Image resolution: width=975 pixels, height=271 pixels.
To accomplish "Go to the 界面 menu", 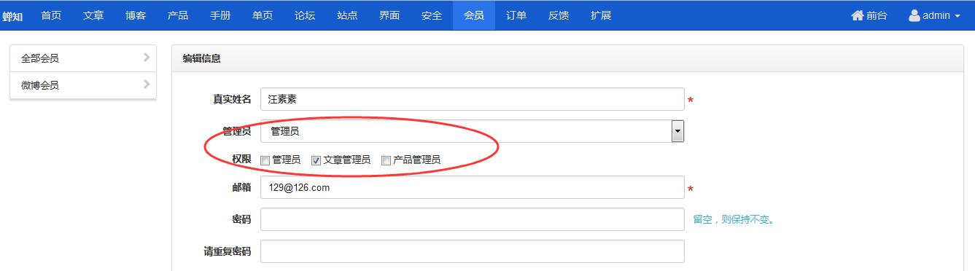I will point(389,15).
